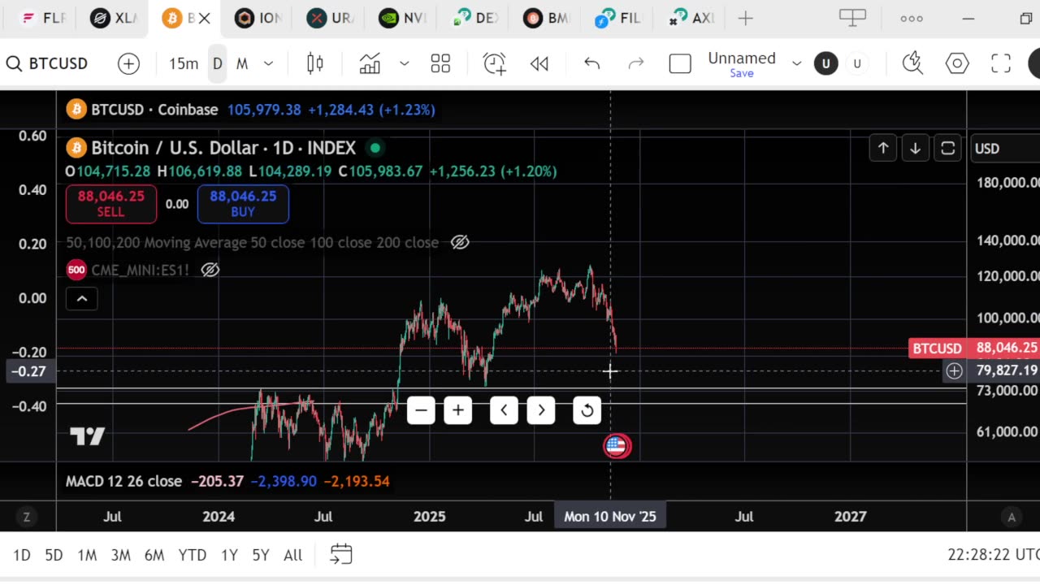This screenshot has height=585, width=1040.
Task: Open a new browser tab
Action: [745, 18]
